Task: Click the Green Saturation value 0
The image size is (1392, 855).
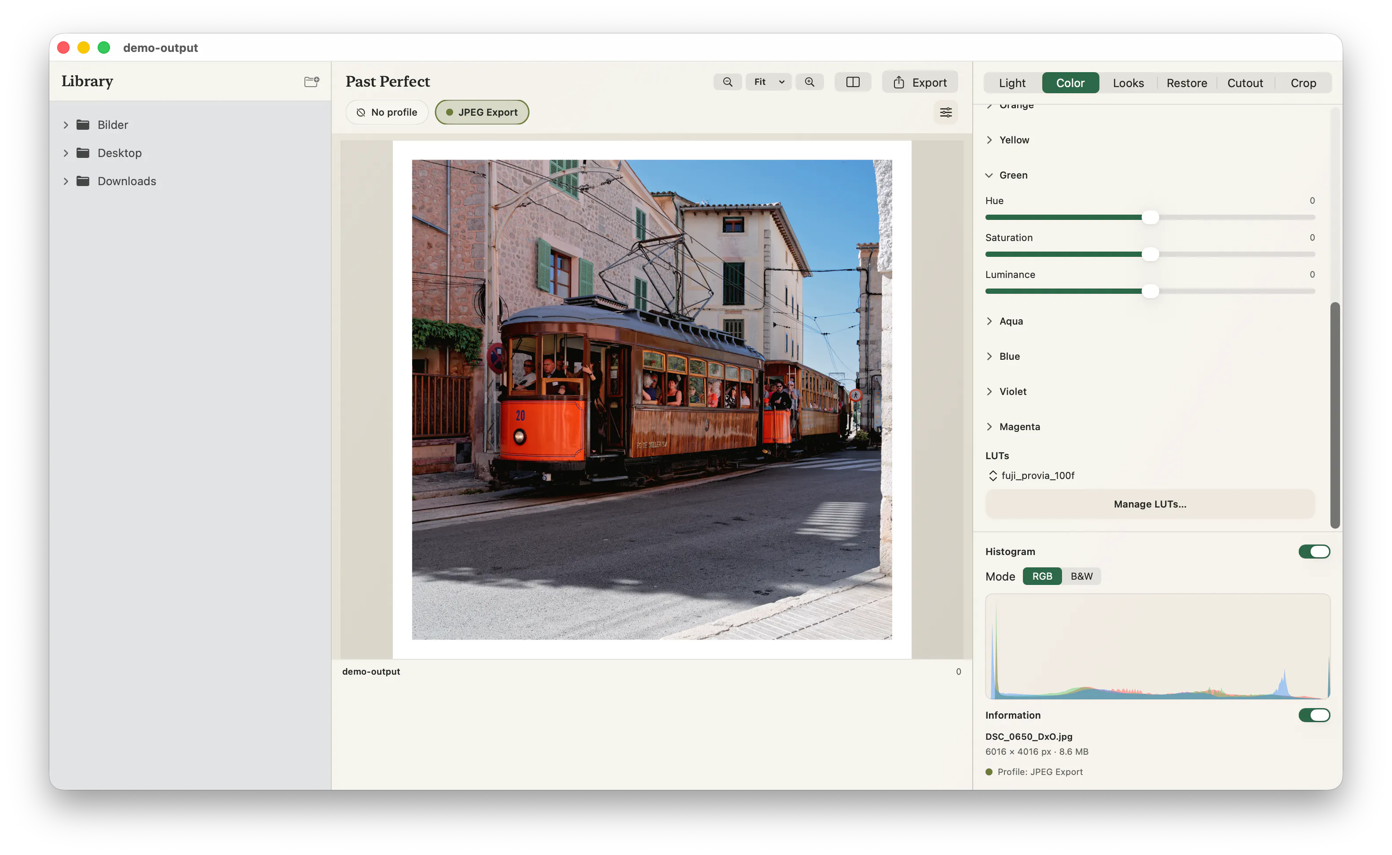Action: 1312,237
